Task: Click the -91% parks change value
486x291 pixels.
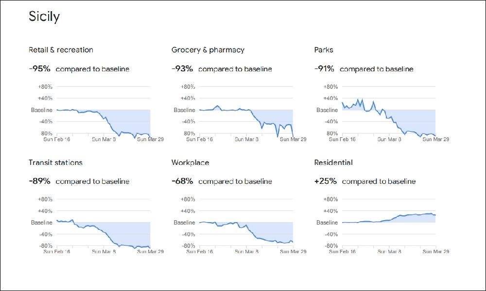Action: (324, 69)
